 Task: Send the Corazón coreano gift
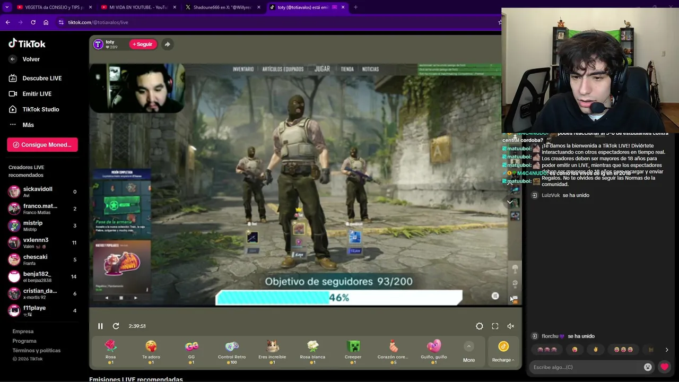coord(394,352)
